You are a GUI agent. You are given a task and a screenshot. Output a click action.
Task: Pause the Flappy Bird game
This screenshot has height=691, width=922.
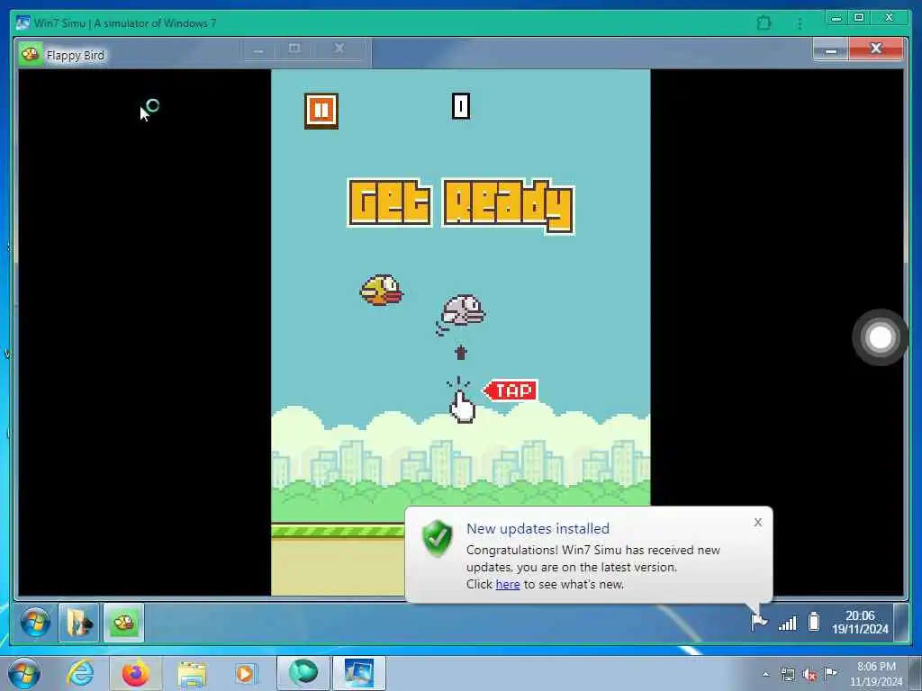point(321,111)
